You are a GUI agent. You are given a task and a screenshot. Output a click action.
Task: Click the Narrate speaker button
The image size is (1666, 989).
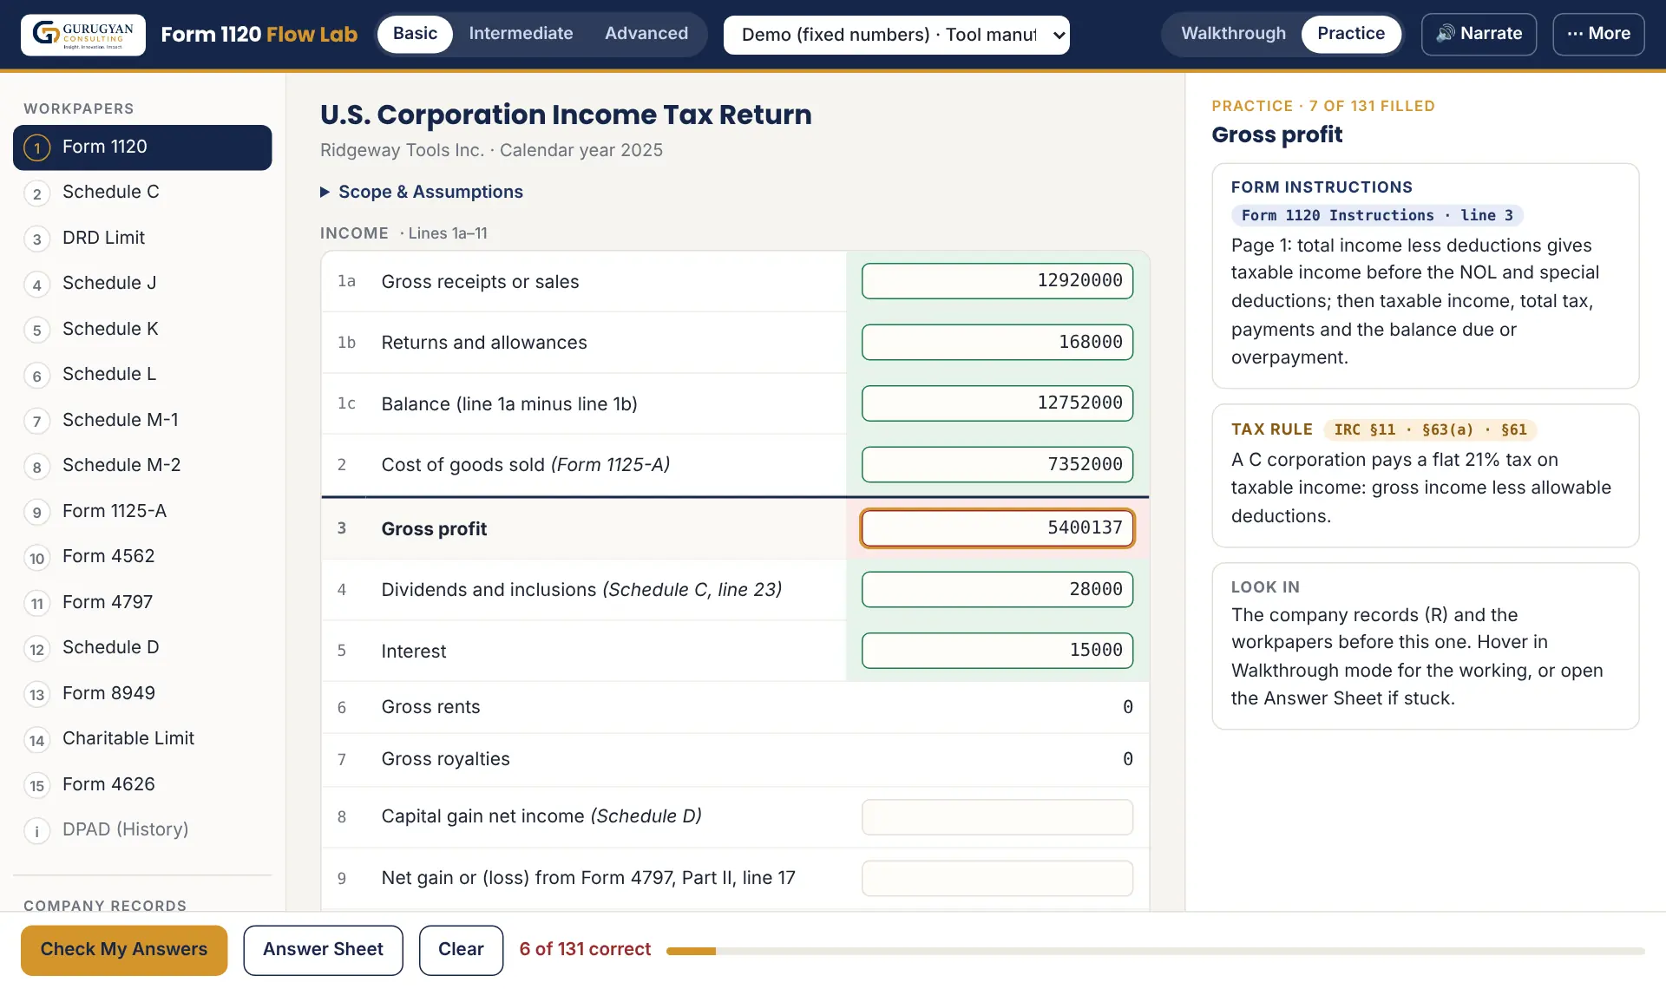1479,34
